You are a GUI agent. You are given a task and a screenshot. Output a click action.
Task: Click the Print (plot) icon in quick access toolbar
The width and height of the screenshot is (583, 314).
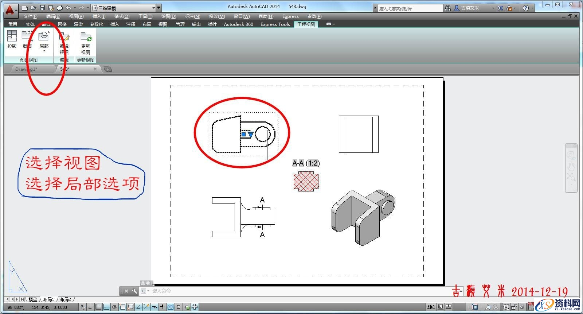[60, 8]
